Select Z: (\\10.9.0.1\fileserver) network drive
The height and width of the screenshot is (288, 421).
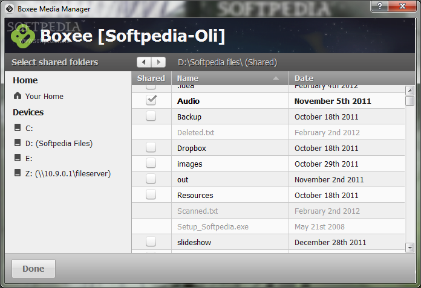[68, 174]
